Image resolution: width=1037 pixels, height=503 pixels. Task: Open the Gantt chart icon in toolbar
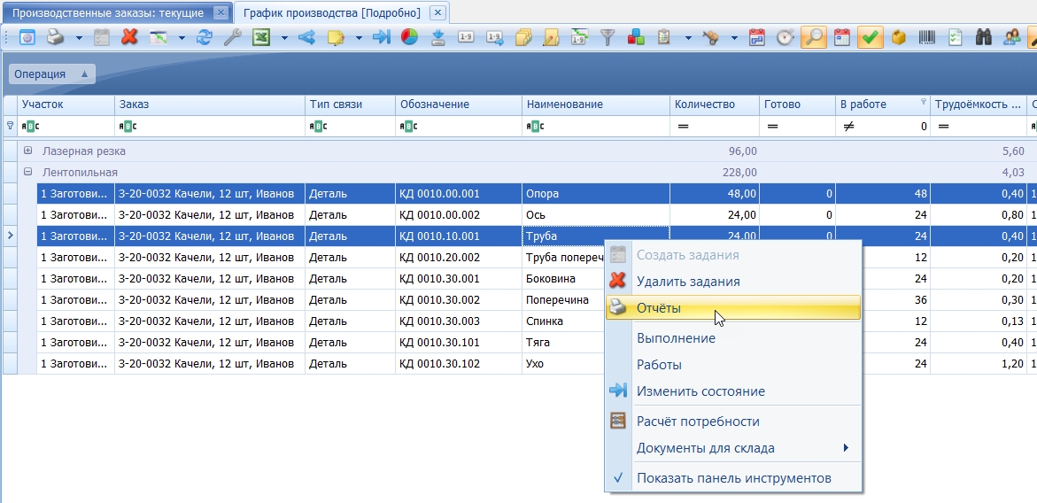(x=159, y=38)
